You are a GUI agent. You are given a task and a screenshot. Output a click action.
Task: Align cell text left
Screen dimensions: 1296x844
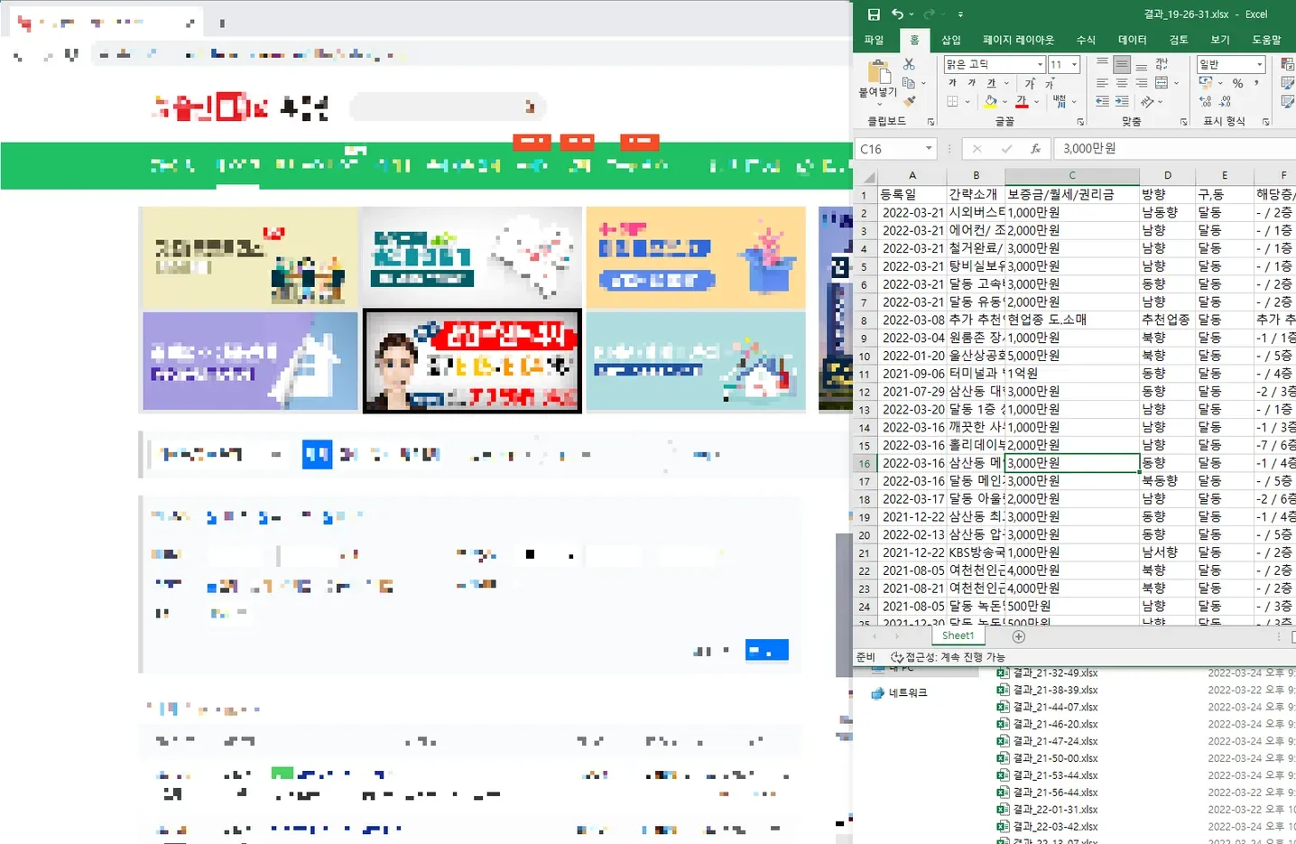1102,83
